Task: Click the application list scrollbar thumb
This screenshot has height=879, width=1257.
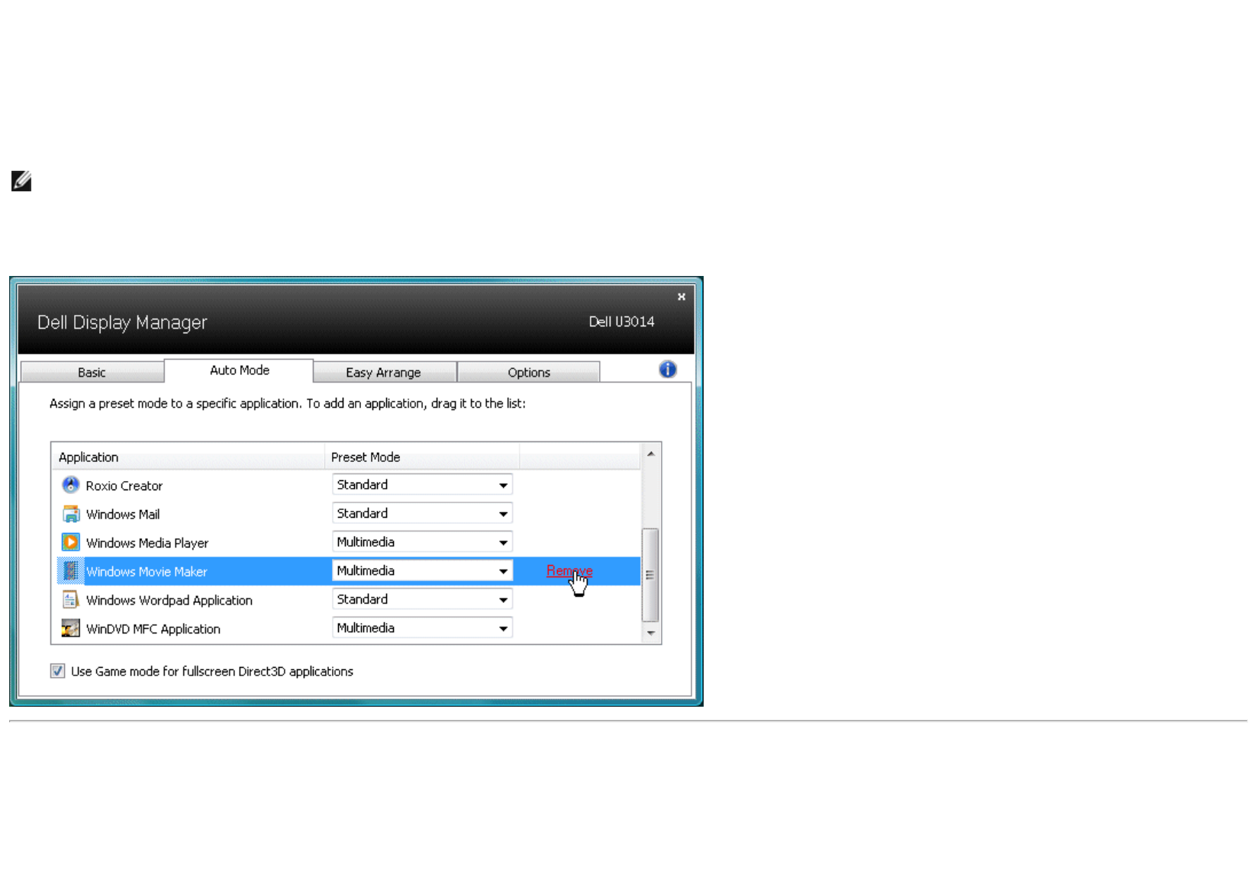Action: [650, 575]
